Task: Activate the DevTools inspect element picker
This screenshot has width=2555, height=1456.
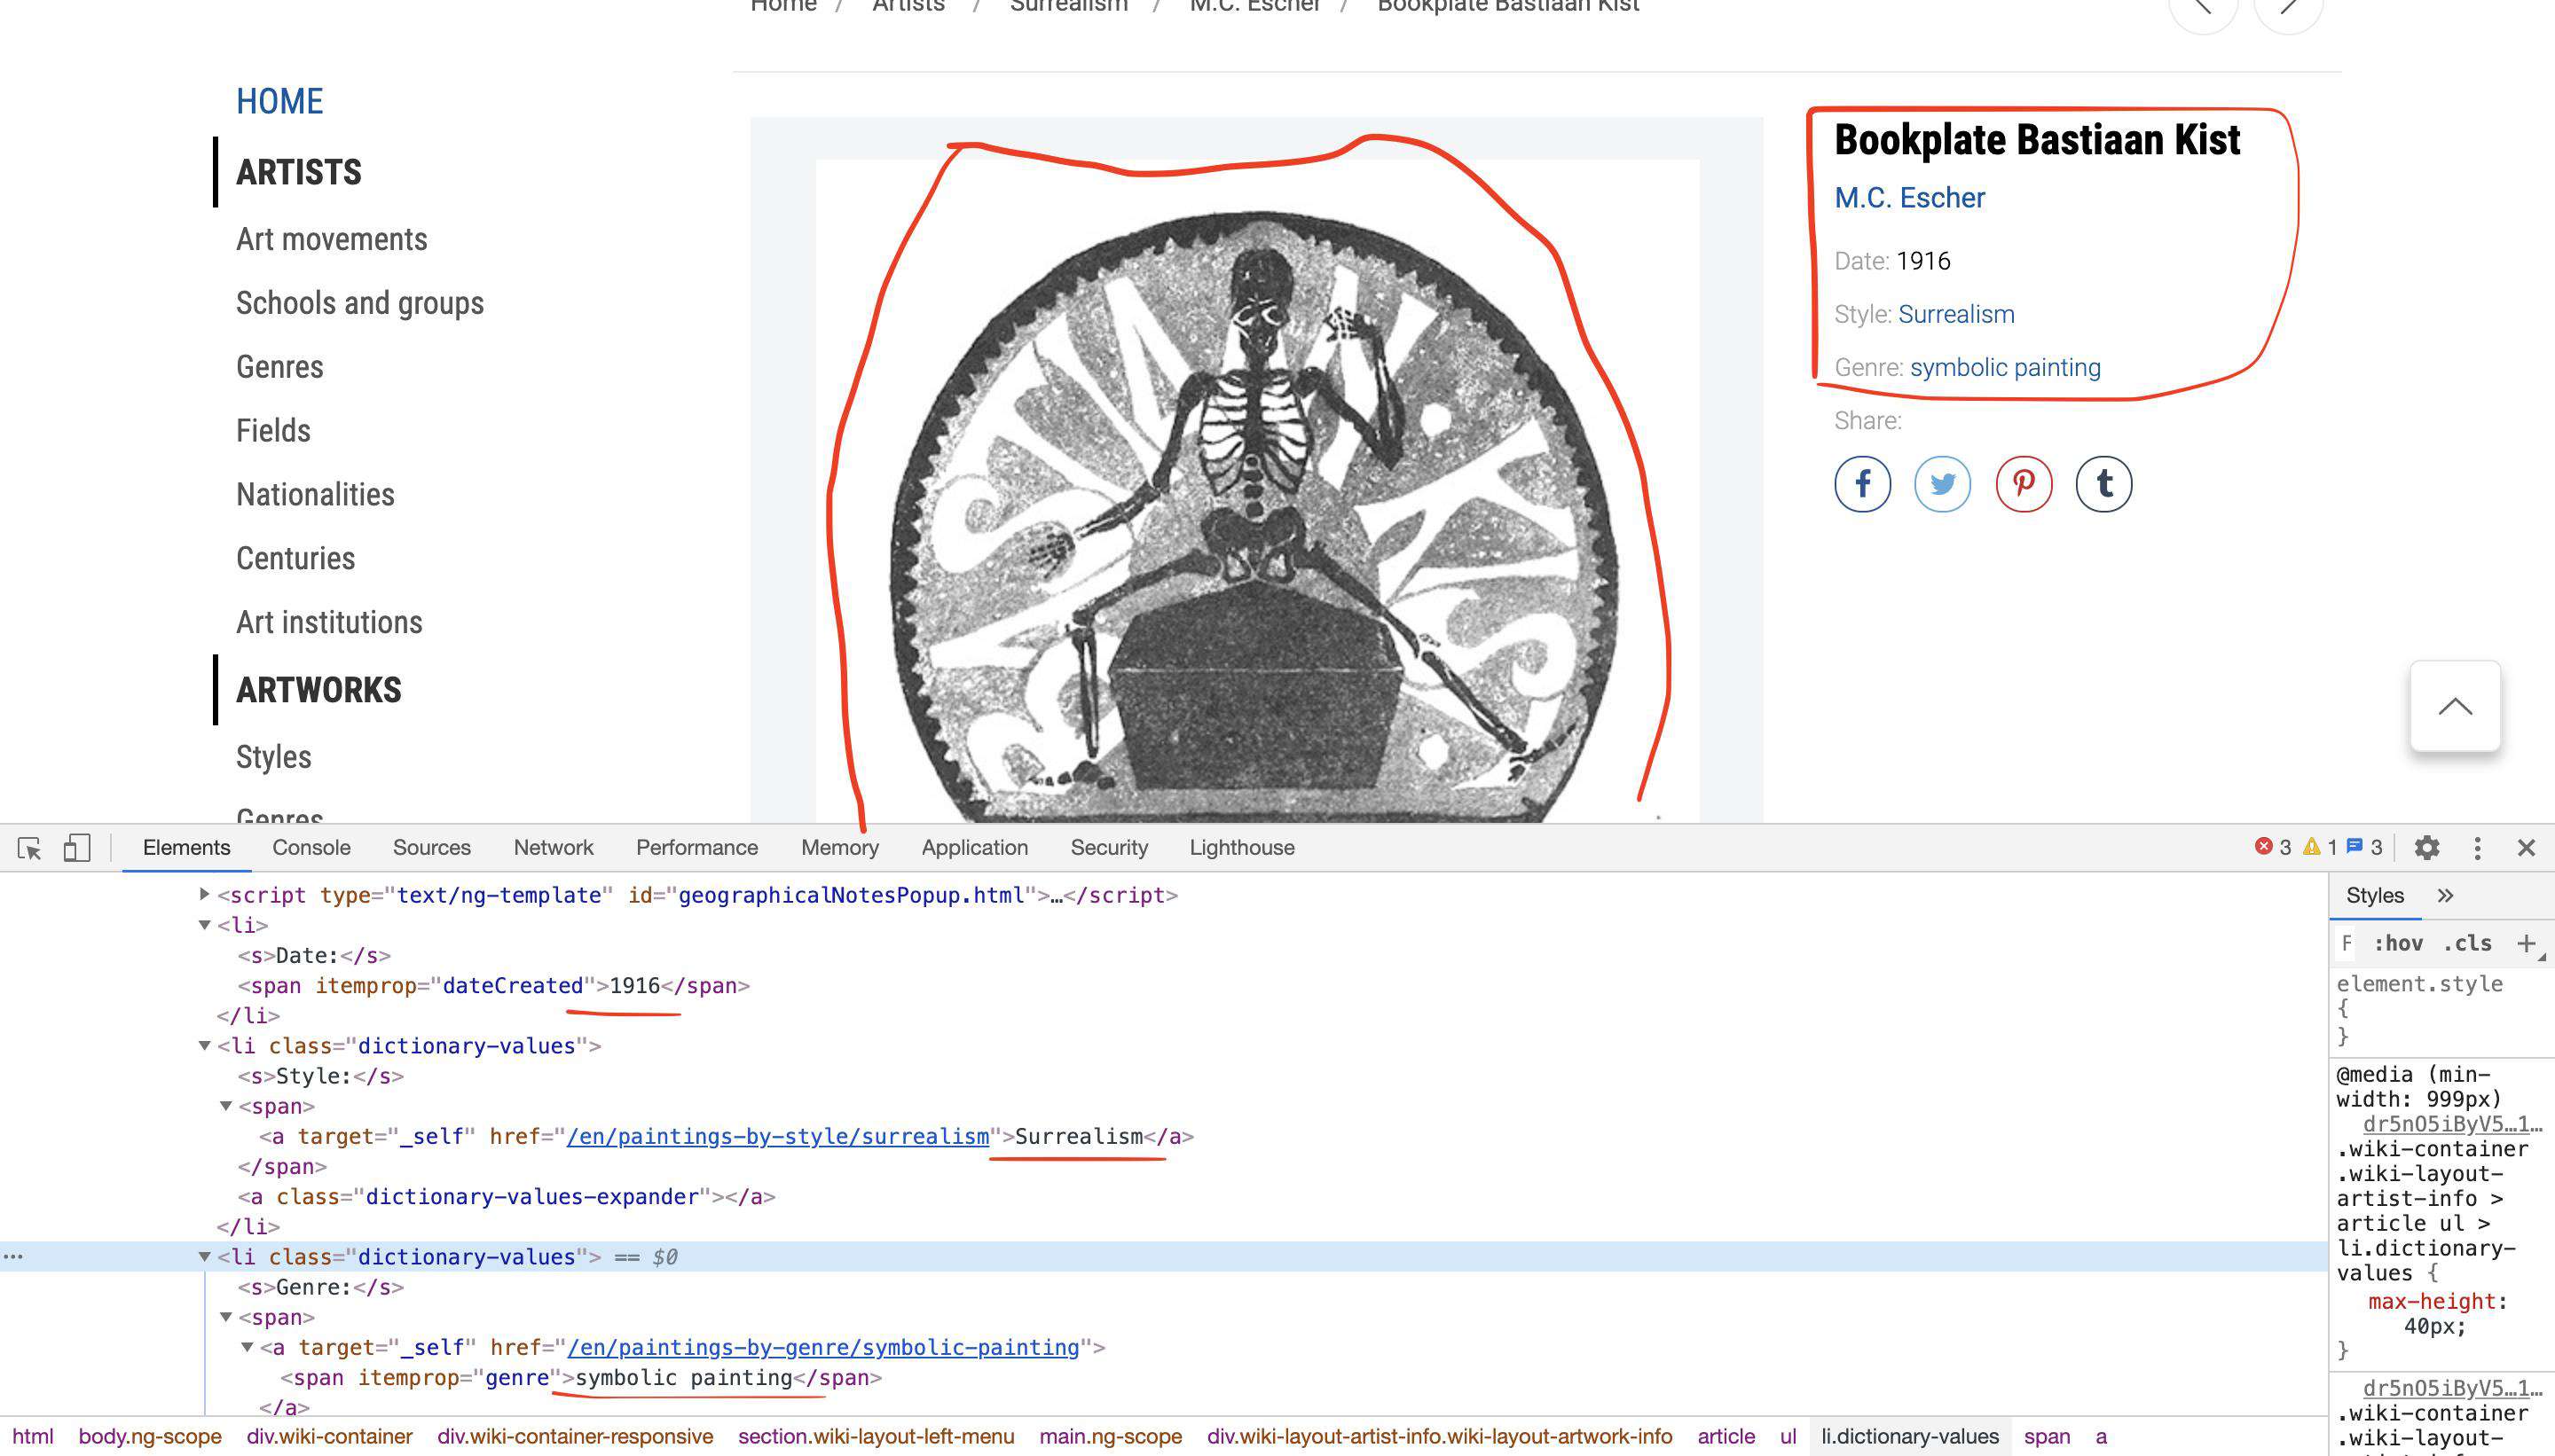Action: 29,848
